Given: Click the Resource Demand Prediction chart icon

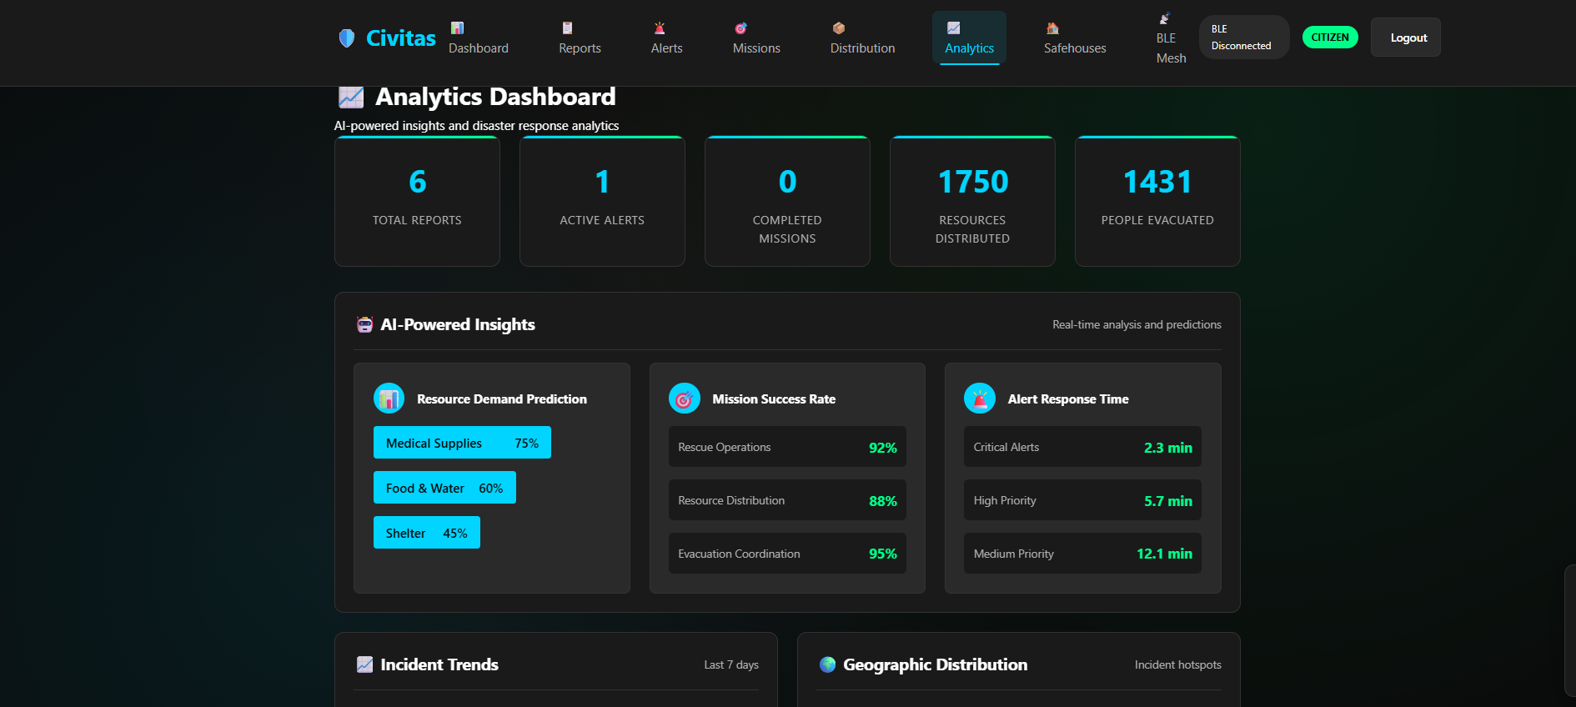Looking at the screenshot, I should point(389,399).
